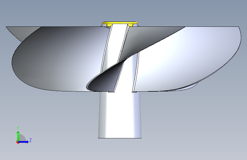Click the green Y axis arrow on the triad
This screenshot has width=247, height=160.
click(18, 136)
